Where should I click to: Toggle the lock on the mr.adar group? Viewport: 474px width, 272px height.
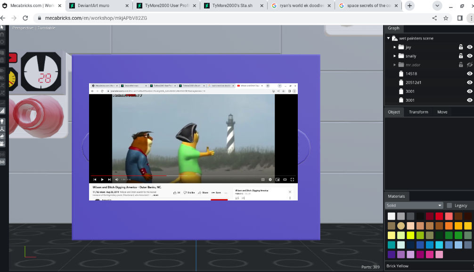point(461,64)
